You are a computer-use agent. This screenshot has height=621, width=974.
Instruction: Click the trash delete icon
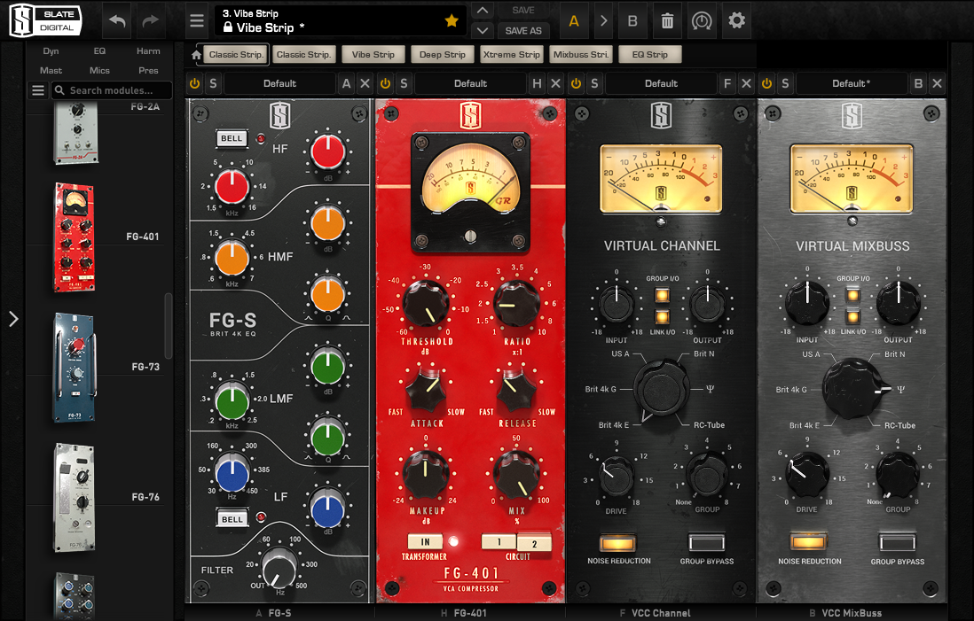coord(667,20)
